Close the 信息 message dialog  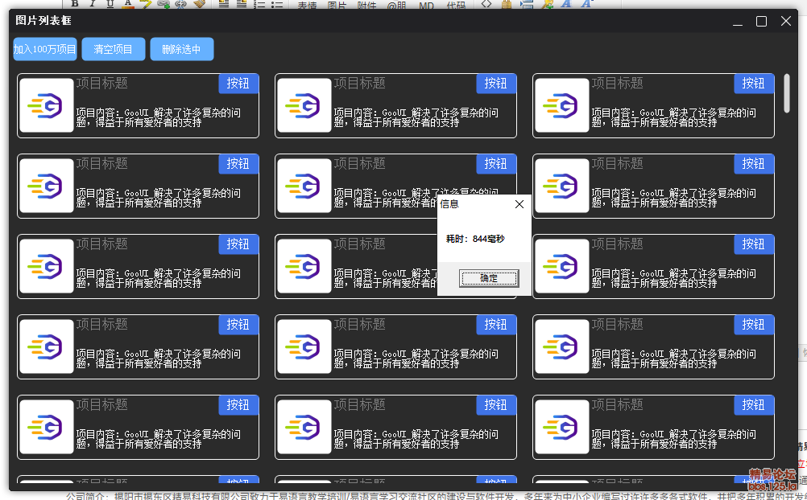(519, 204)
